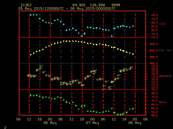Click the 16.0 wind speed tick value
The width and height of the screenshot is (173, 129).
(x=154, y=74)
